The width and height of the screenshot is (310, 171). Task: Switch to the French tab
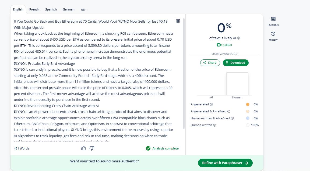[34, 9]
